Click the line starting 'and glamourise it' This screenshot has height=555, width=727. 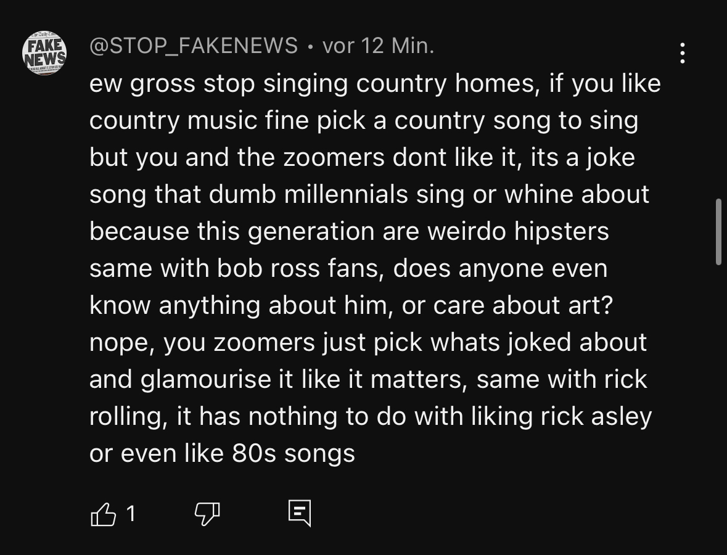368,379
